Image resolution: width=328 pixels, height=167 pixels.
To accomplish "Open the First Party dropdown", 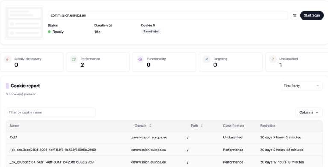I will coord(302,86).
